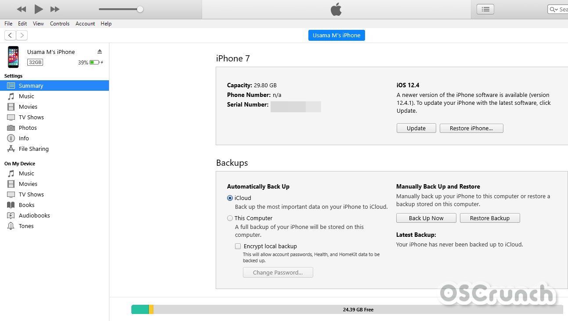The image size is (568, 321).
Task: Open Photos in the sidebar
Action: pyautogui.click(x=28, y=128)
